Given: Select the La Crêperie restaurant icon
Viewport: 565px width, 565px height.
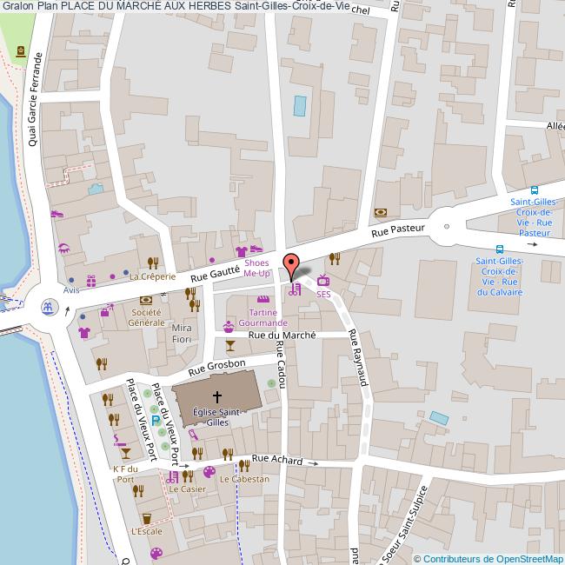Looking at the screenshot, I should click(x=152, y=263).
